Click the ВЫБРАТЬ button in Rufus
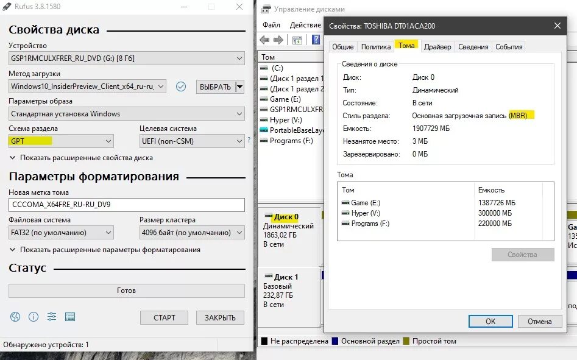577x360 pixels. [215, 86]
